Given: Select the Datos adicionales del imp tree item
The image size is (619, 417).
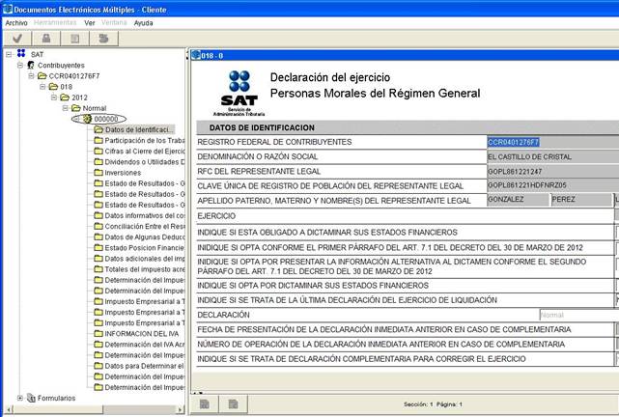Looking at the screenshot, I should click(x=145, y=259).
